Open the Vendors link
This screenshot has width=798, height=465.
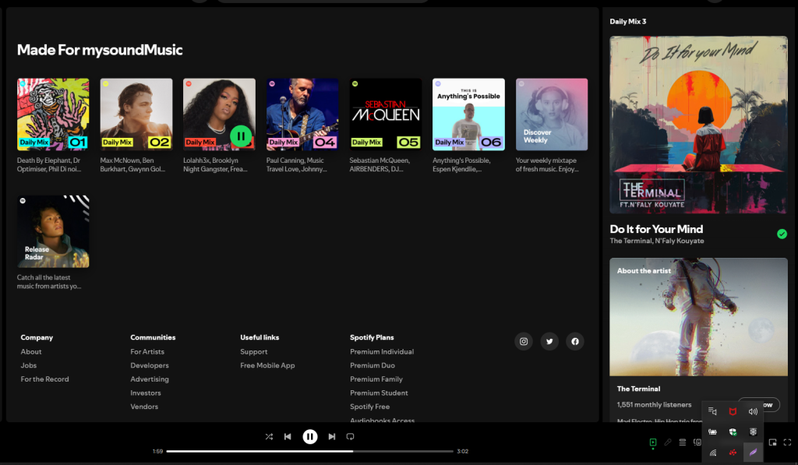pos(144,407)
